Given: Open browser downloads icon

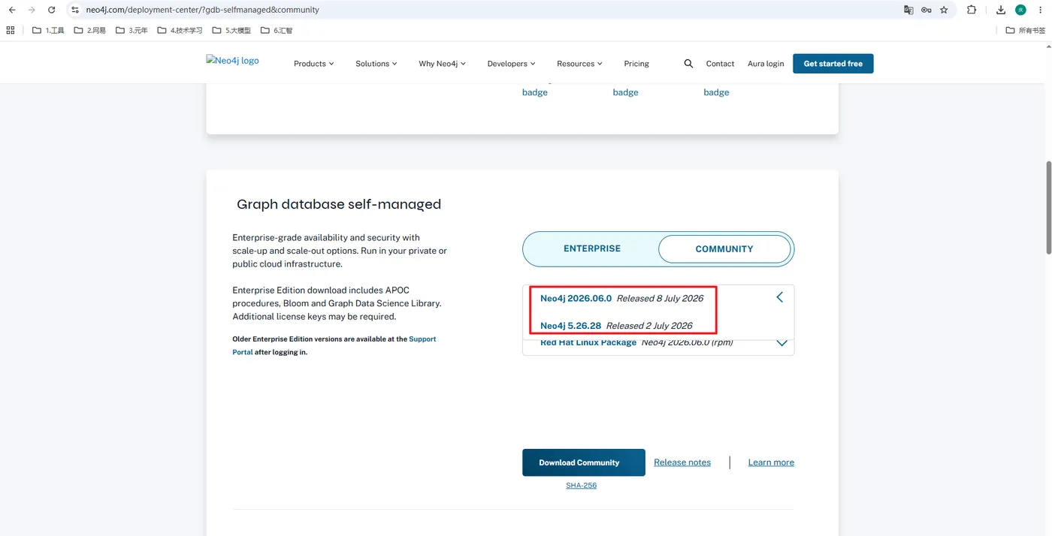Looking at the screenshot, I should [x=1001, y=10].
